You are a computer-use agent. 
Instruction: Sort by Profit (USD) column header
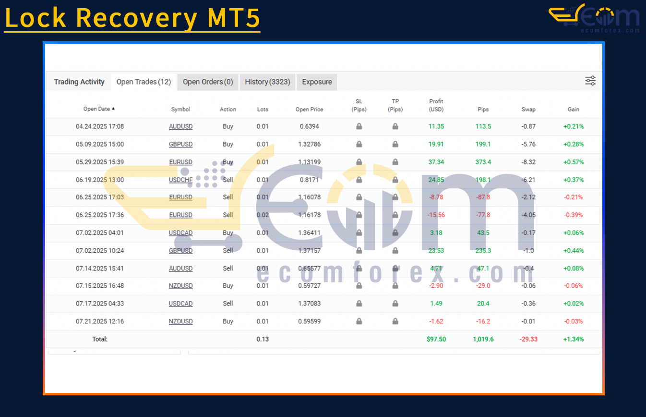point(436,105)
